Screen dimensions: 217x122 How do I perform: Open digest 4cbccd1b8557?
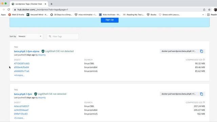click(22, 106)
